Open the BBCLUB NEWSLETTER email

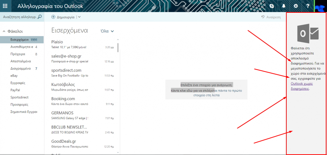point(83,129)
